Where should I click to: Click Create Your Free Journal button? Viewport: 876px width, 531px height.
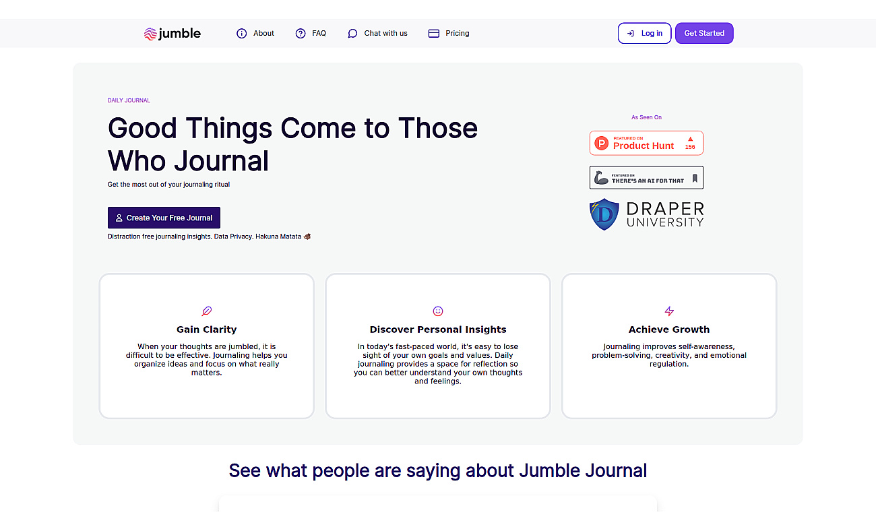click(164, 218)
